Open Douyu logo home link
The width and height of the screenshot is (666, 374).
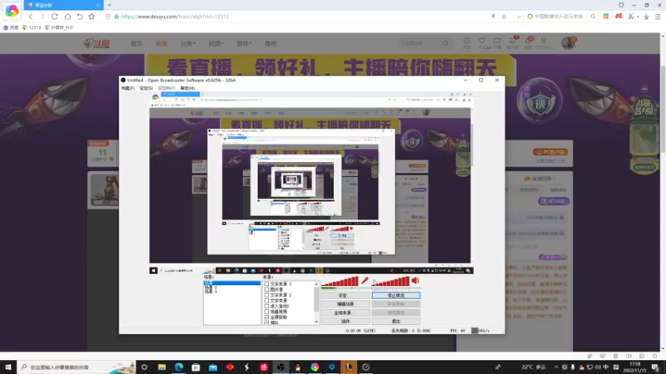(97, 43)
